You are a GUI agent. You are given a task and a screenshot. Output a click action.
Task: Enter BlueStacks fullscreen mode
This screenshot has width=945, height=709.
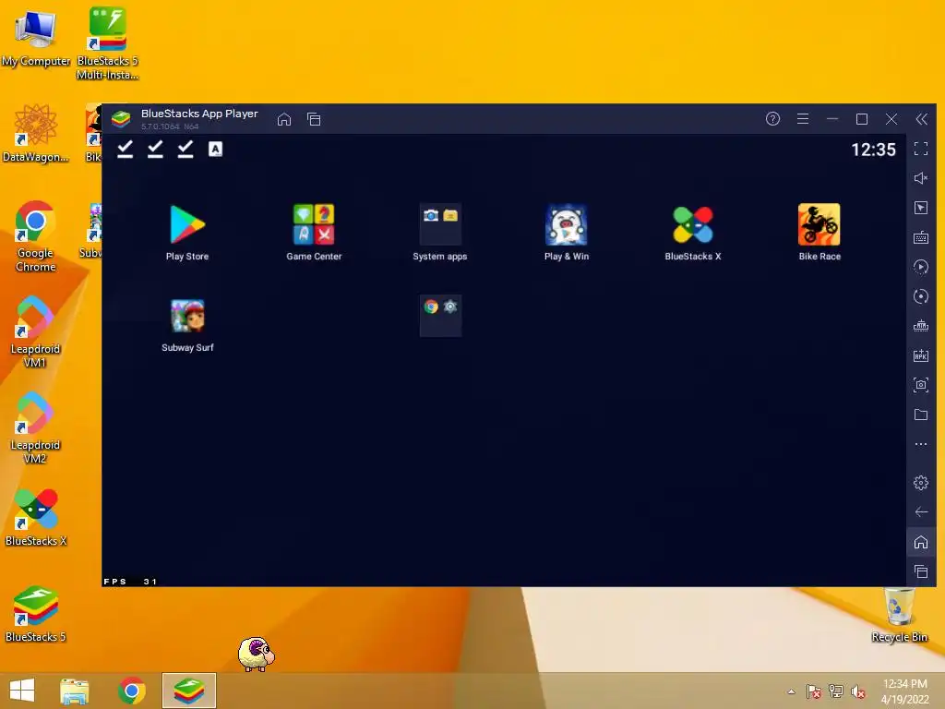pos(921,149)
